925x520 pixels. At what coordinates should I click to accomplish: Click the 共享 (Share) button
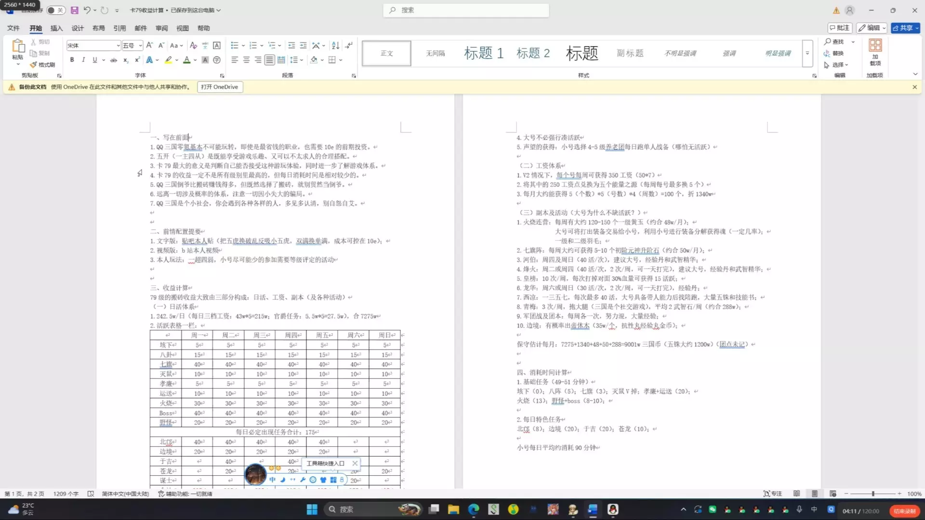[905, 28]
